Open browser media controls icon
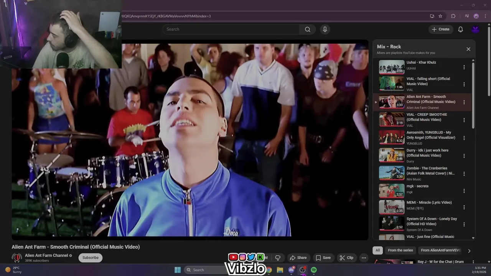Image resolution: width=491 pixels, height=276 pixels. coord(467,16)
